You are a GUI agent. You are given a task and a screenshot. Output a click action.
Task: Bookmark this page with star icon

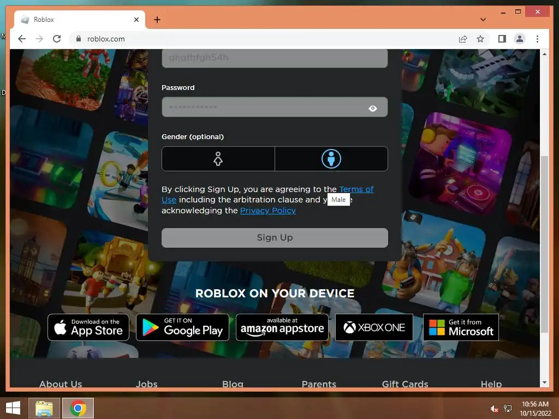480,39
